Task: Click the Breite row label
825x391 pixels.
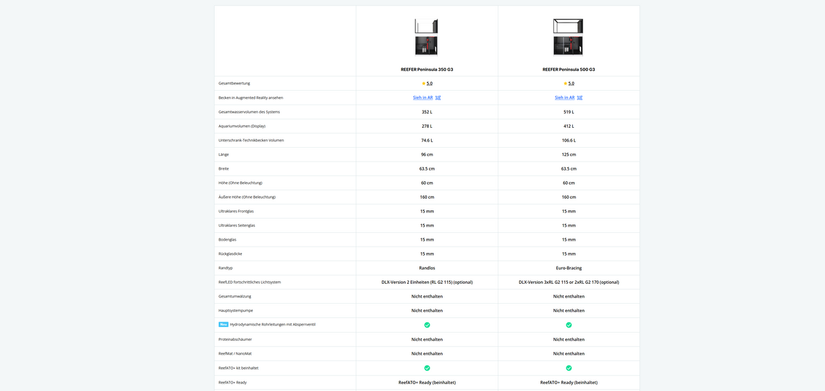Action: pos(223,168)
